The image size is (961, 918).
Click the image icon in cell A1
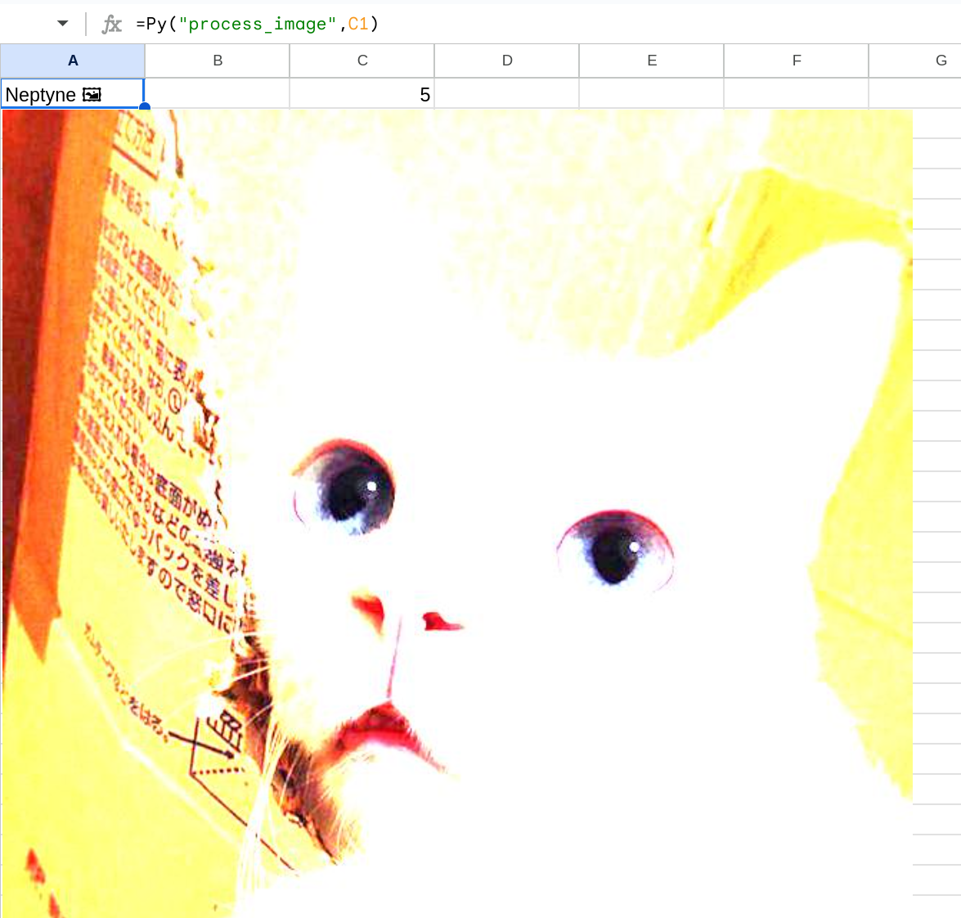point(92,94)
